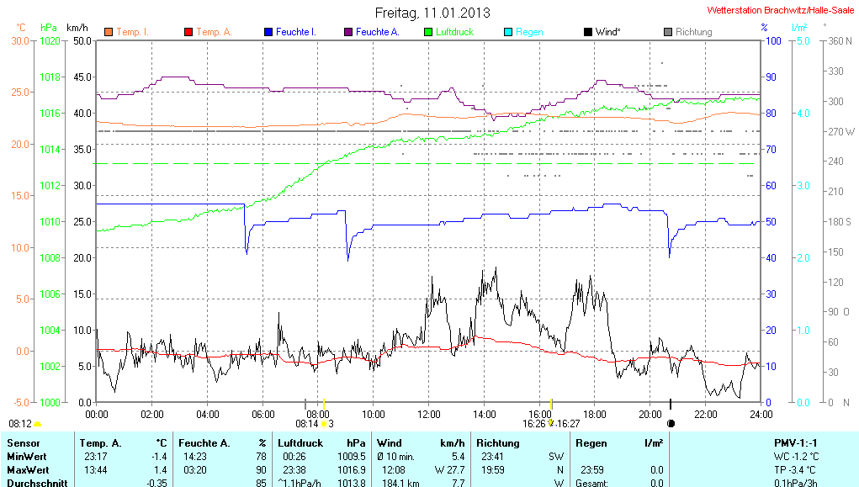This screenshot has height=487, width=859.
Task: Click the cyan Regen legend square
Action: 507,32
